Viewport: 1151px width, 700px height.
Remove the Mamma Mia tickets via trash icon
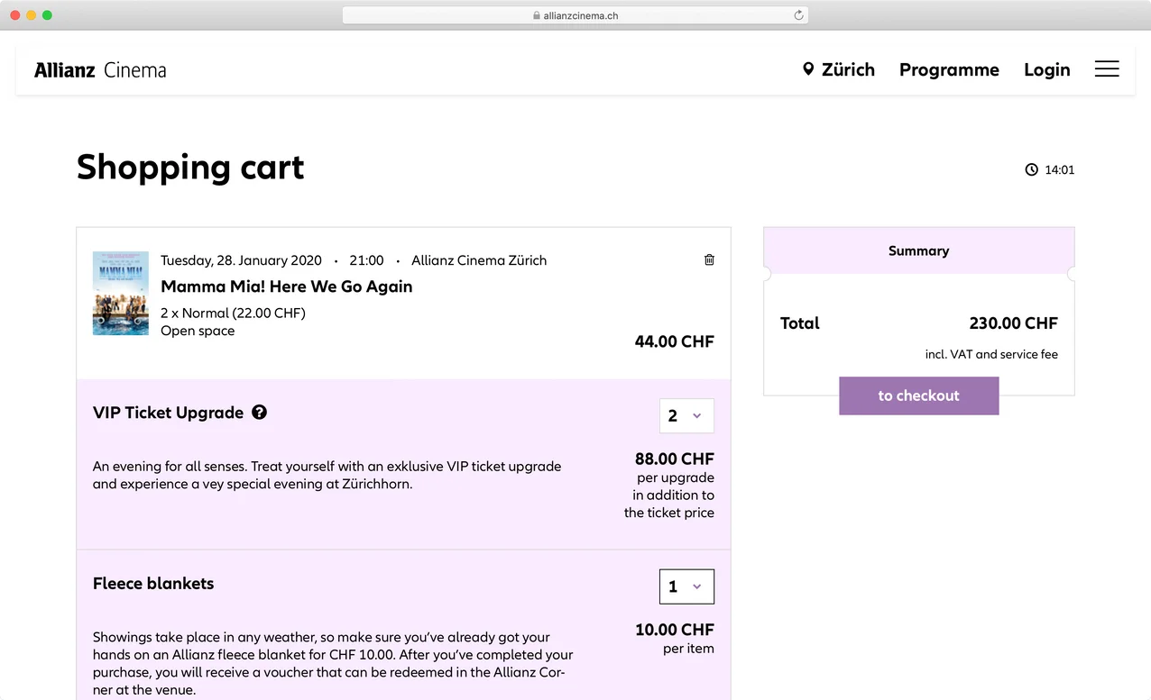pyautogui.click(x=709, y=259)
